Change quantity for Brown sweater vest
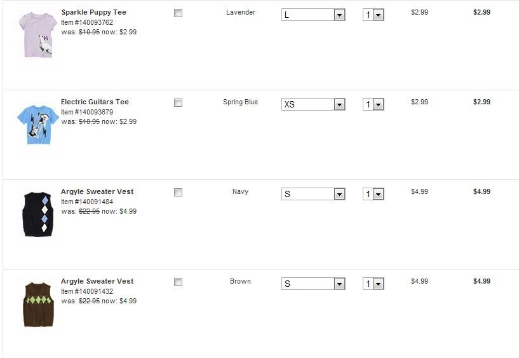Image resolution: width=519 pixels, height=358 pixels. click(x=374, y=284)
